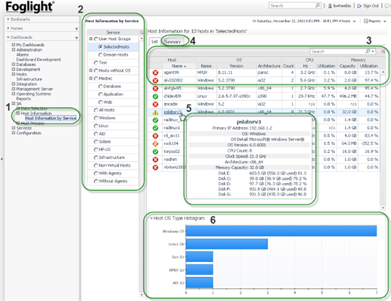Select the Linux service radio button
Viewport: 391px width, 301px height.
96,126
